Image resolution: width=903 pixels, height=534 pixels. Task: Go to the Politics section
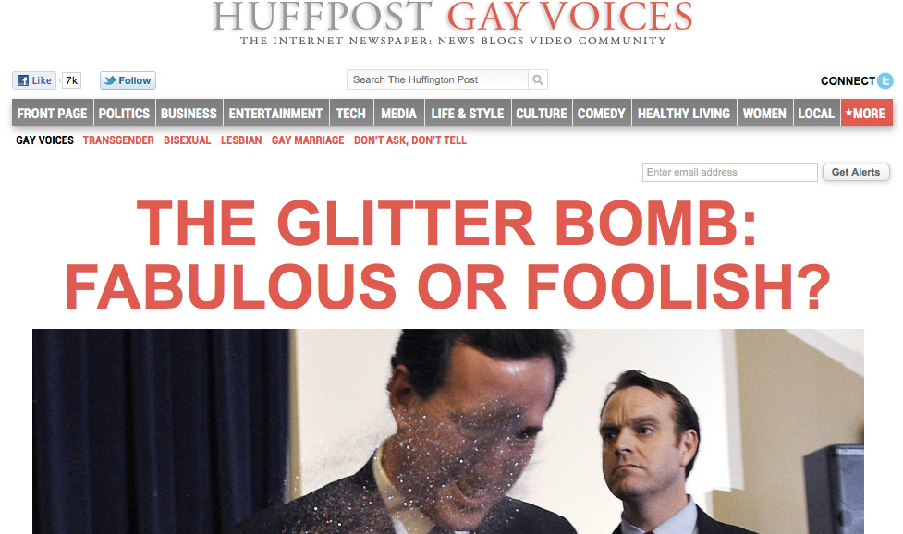124,114
